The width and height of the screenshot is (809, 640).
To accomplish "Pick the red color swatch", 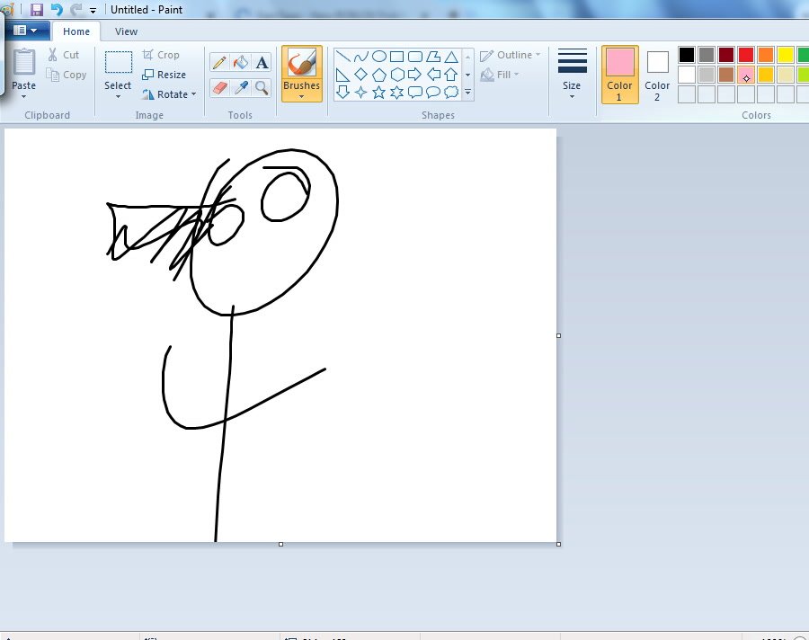I will pyautogui.click(x=746, y=55).
